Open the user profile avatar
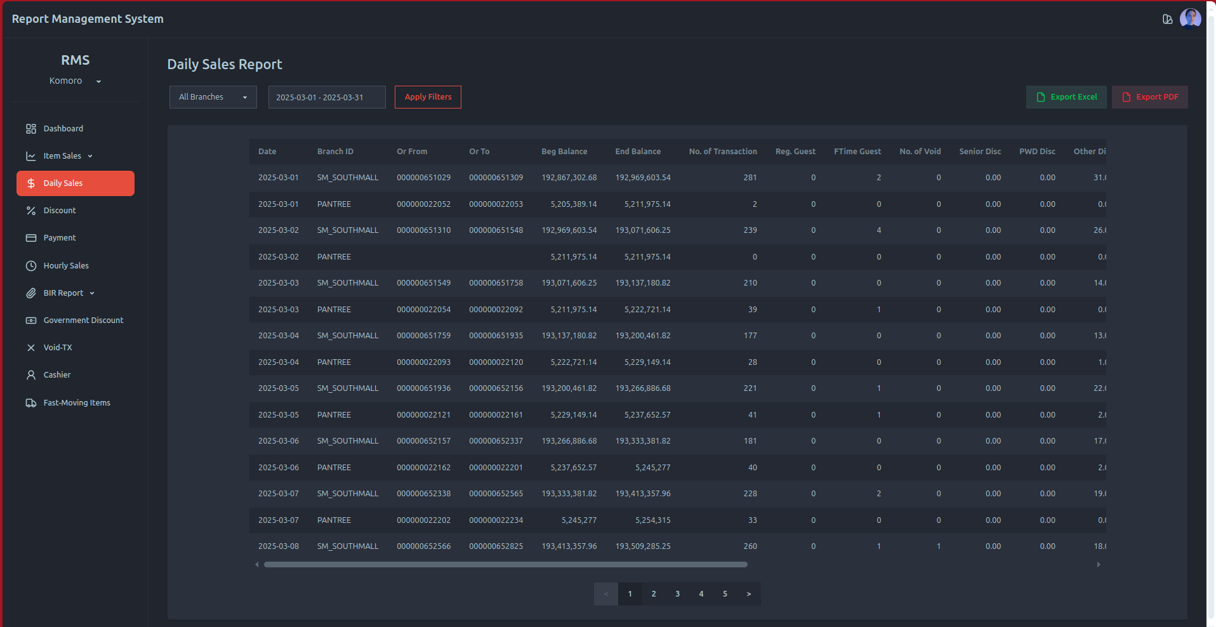This screenshot has width=1216, height=627. [1190, 19]
